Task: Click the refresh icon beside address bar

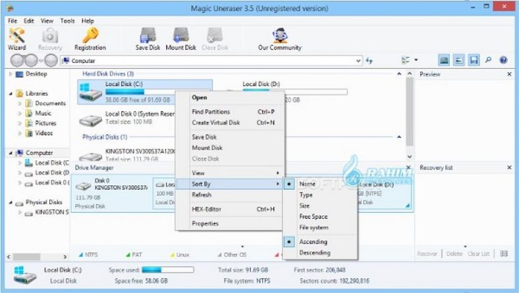Action: coord(369,61)
